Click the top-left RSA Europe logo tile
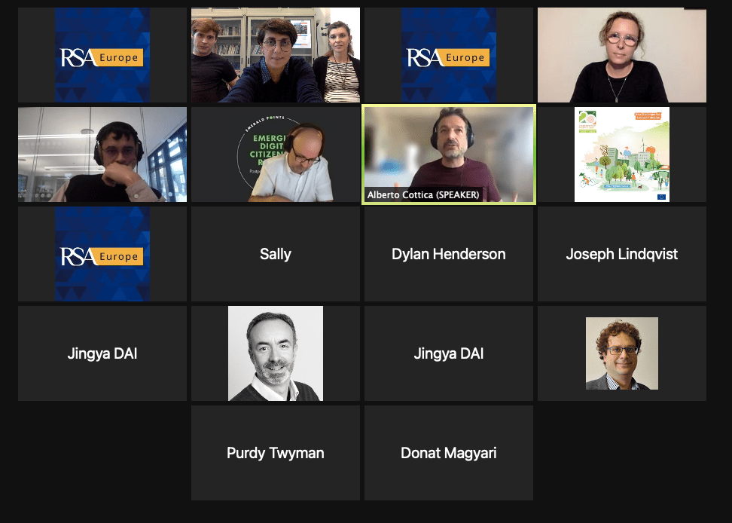 102,55
